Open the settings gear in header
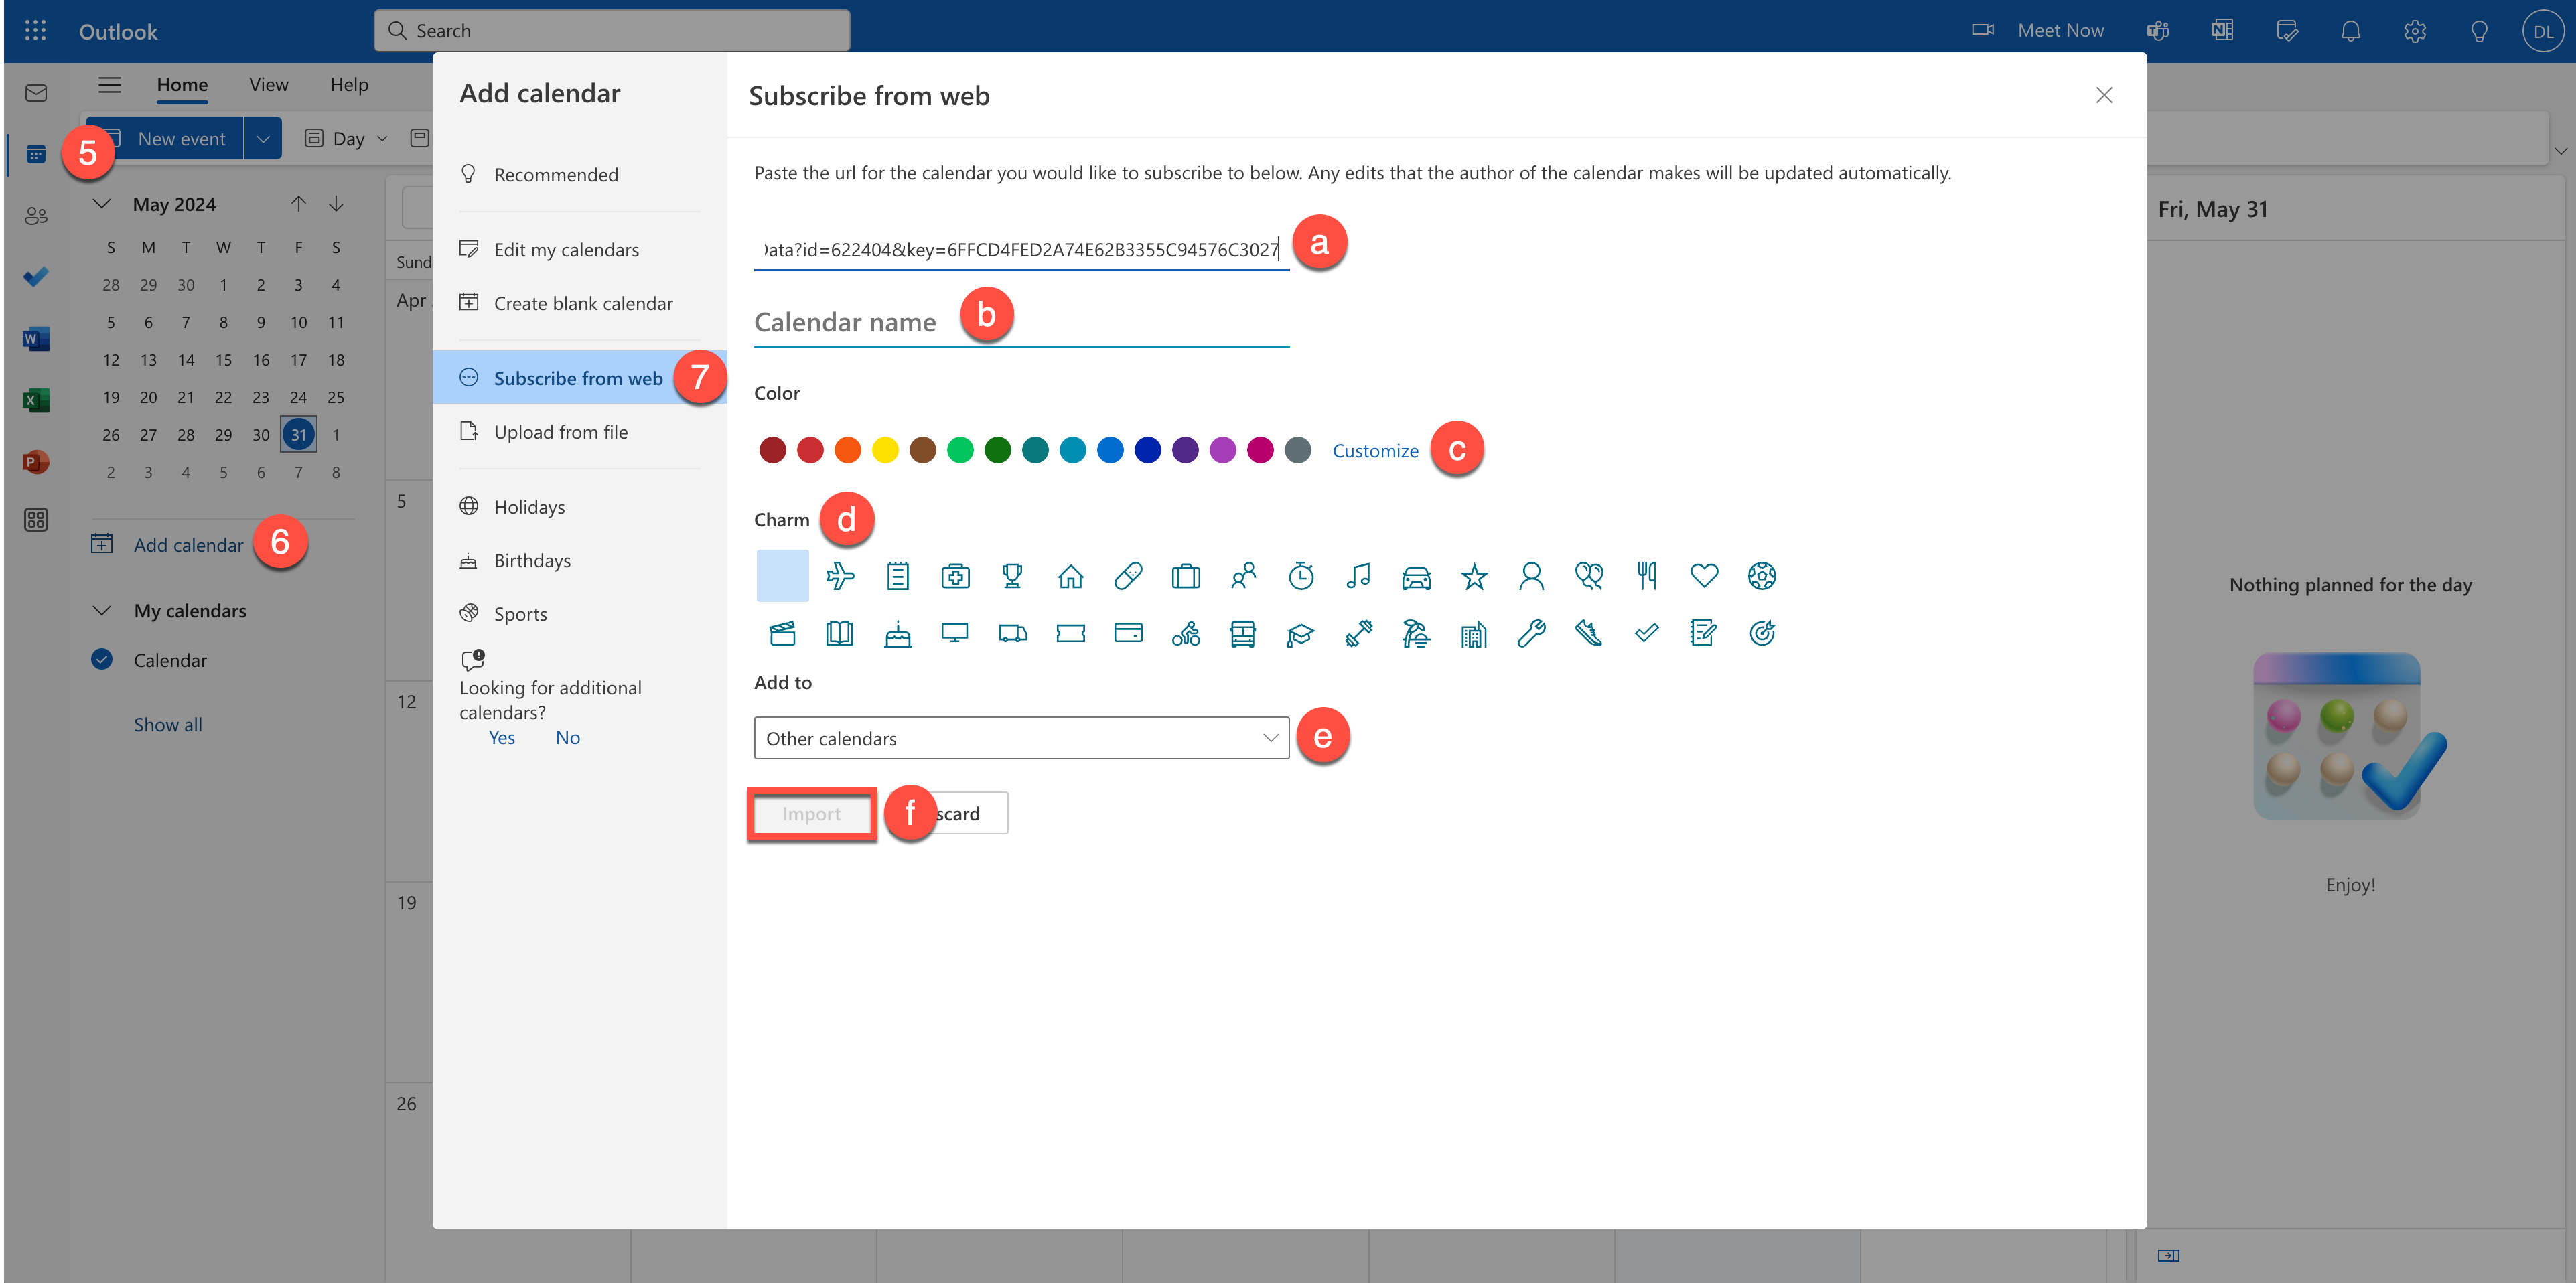 coord(2414,31)
